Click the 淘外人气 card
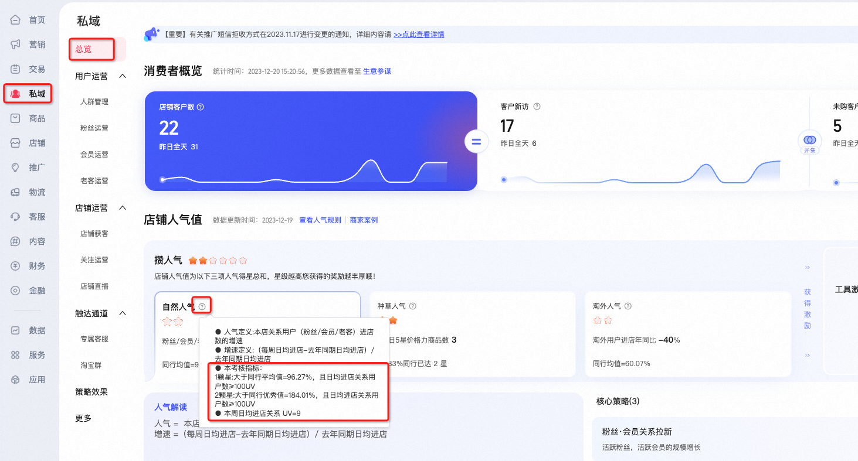 tap(688, 334)
